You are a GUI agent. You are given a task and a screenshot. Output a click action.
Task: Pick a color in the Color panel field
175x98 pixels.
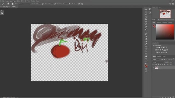165,32
